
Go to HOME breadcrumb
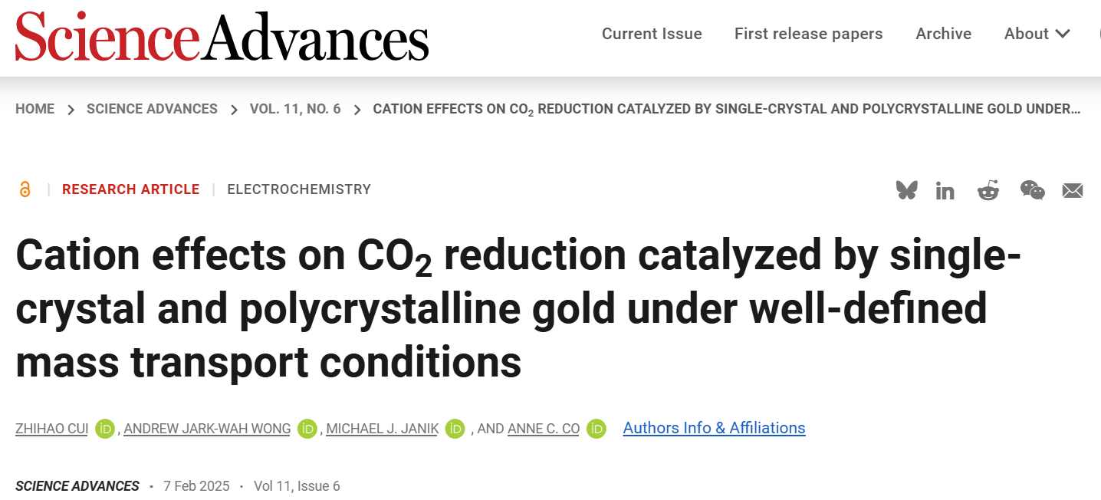tap(35, 109)
